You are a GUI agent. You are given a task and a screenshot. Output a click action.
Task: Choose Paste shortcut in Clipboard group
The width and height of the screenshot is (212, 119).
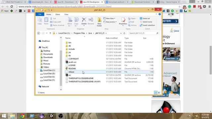coord(57,25)
